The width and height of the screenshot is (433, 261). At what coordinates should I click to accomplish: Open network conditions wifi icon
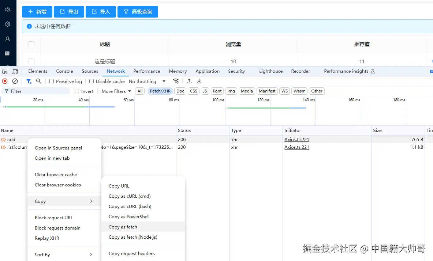176,81
